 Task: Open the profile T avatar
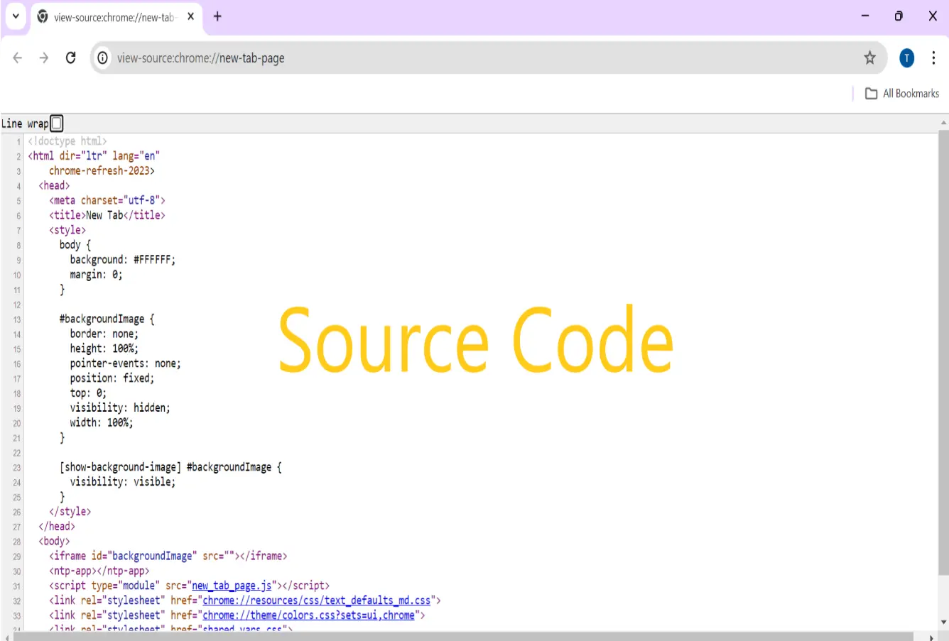pos(907,58)
